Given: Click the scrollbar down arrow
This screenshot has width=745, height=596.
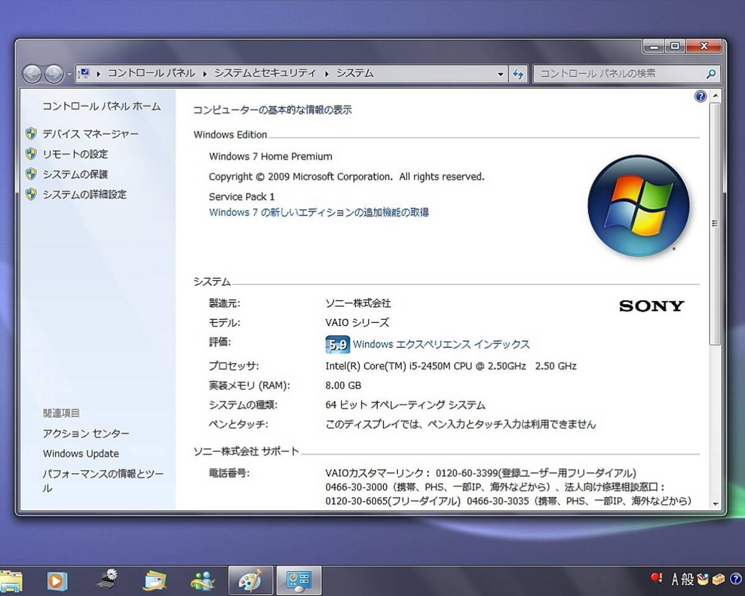Looking at the screenshot, I should 715,504.
